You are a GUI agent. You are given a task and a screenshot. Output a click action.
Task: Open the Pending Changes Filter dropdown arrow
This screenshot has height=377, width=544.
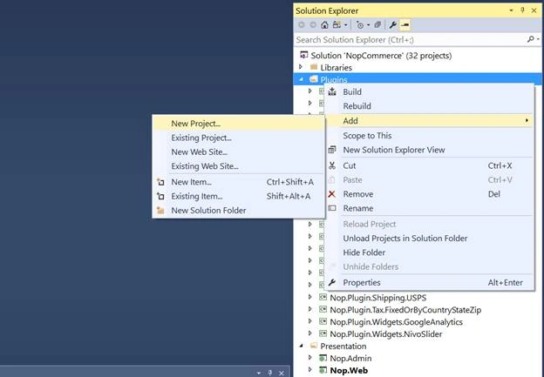368,25
